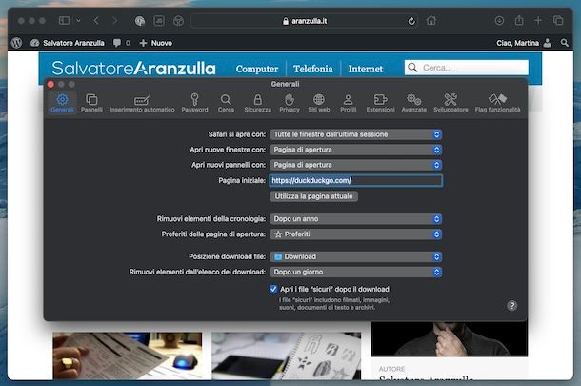Viewport: 581px width, 386px height.
Task: Click the middle square extension icon in the Safari toolbar
Action: pyautogui.click(x=159, y=21)
